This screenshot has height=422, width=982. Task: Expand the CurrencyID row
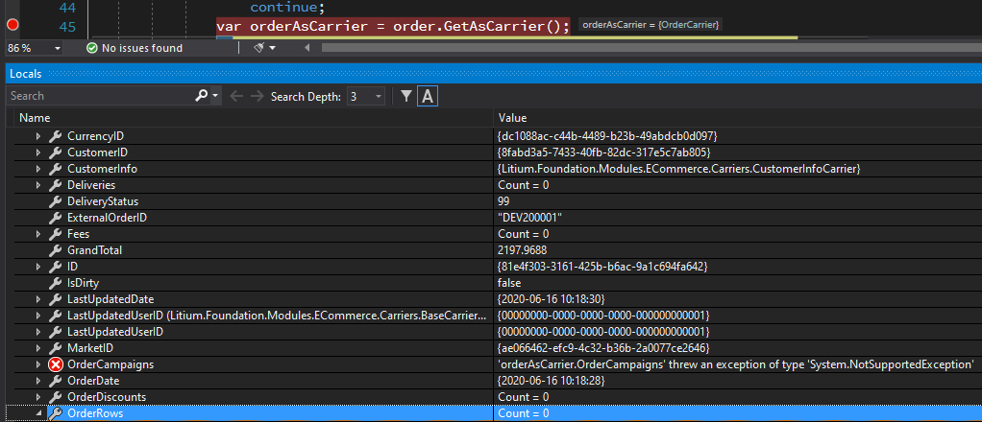coord(38,135)
